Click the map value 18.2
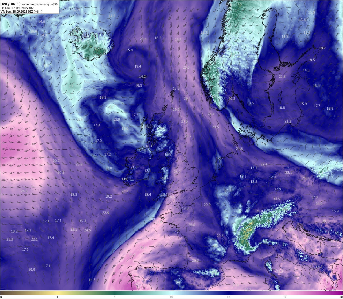 click(14, 231)
